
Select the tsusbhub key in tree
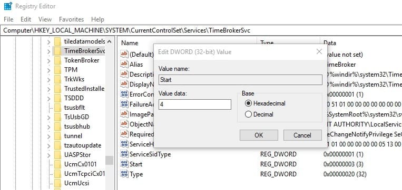coord(77,126)
